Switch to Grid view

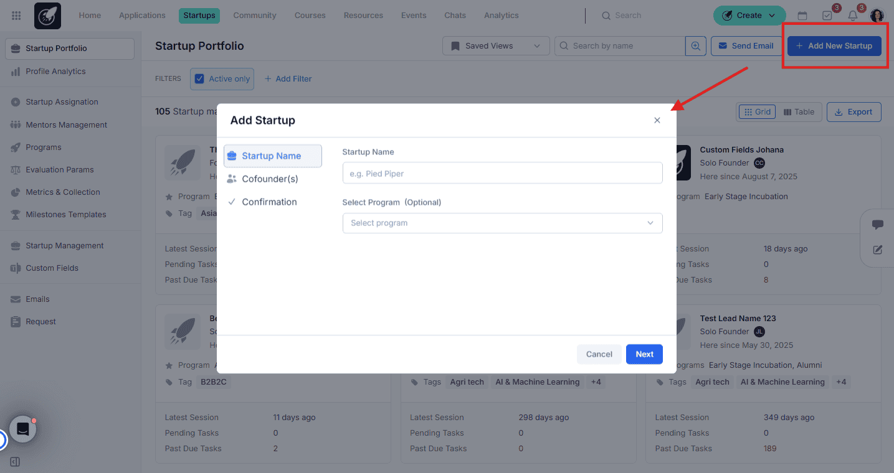758,112
